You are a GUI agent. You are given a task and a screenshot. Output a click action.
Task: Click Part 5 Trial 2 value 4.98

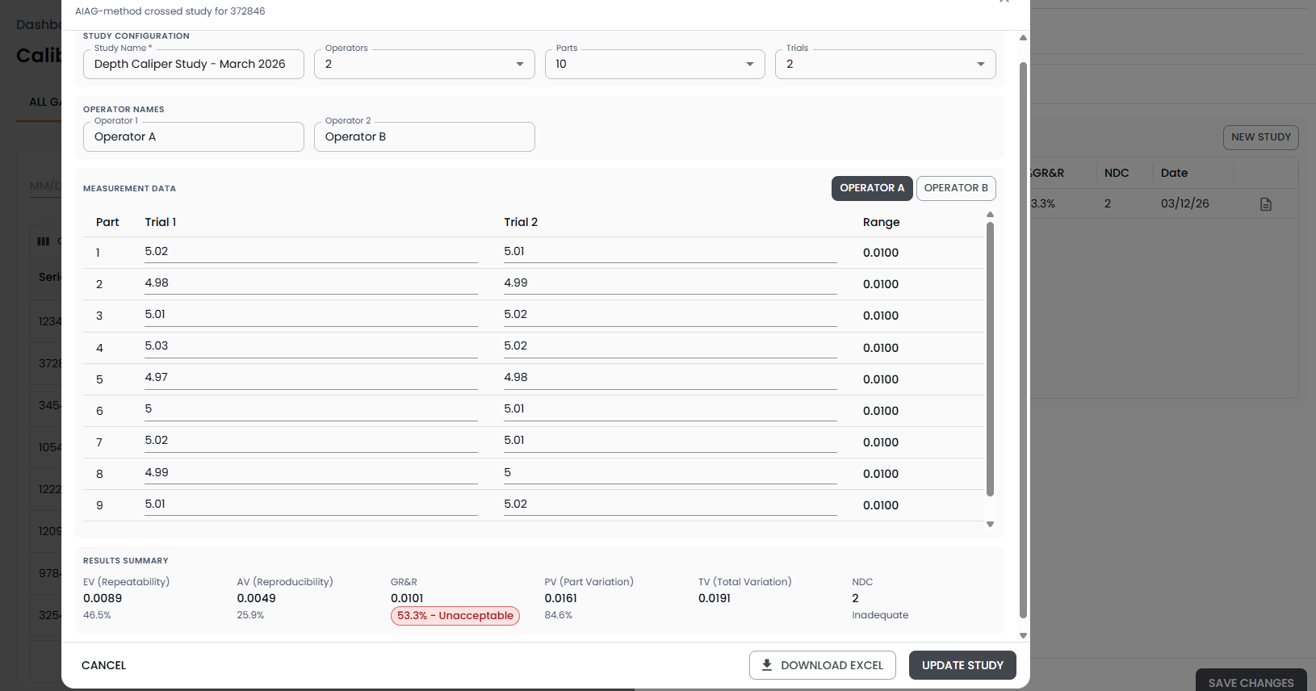pyautogui.click(x=669, y=378)
